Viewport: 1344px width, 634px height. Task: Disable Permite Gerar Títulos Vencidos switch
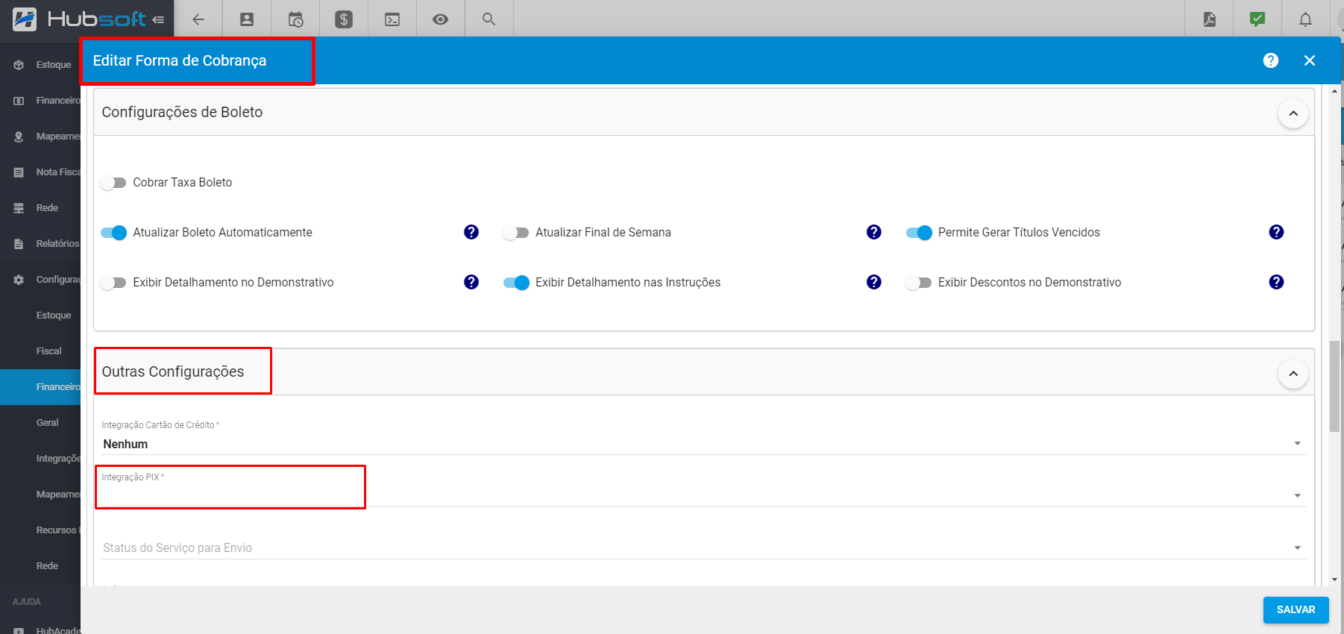pyautogui.click(x=919, y=233)
